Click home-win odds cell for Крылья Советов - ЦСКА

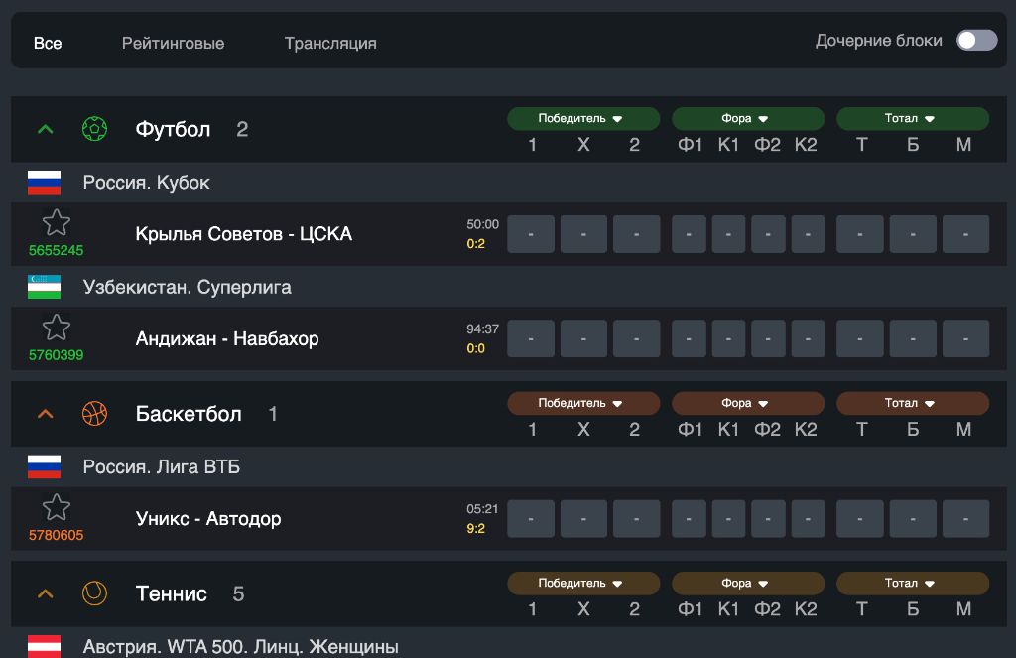[x=531, y=234]
